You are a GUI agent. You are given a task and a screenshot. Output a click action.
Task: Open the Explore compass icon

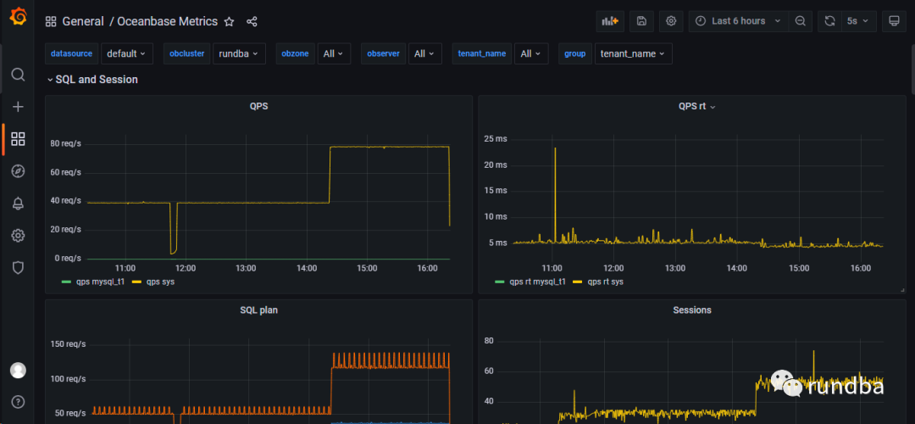pyautogui.click(x=18, y=171)
